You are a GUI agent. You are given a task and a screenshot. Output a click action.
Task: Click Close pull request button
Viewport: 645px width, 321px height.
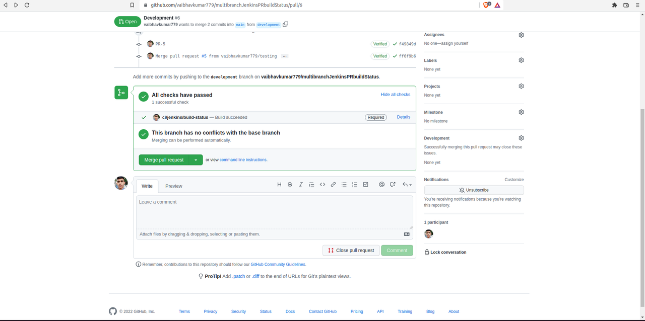click(x=351, y=250)
